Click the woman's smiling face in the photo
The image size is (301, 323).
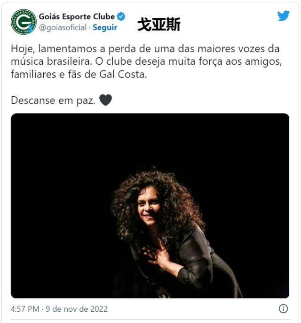(148, 208)
